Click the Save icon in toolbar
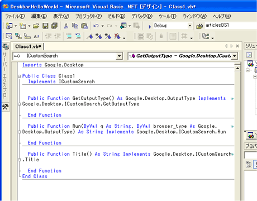 [x=45, y=26]
